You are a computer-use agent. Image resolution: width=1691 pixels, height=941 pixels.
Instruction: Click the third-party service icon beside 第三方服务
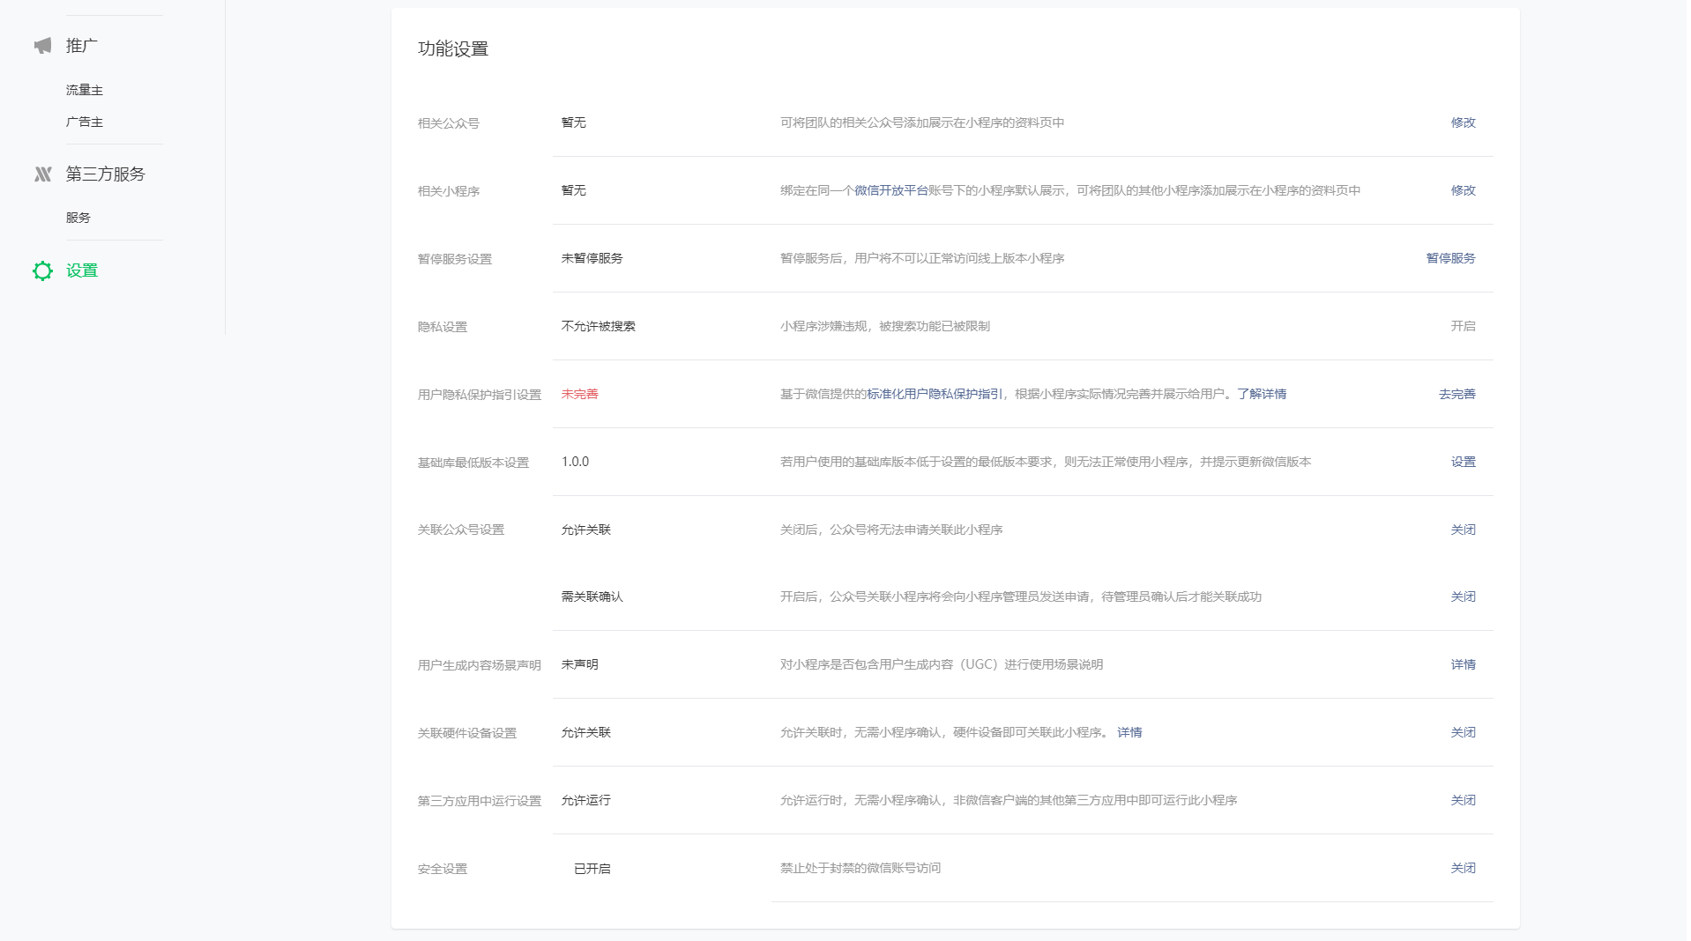click(x=42, y=174)
